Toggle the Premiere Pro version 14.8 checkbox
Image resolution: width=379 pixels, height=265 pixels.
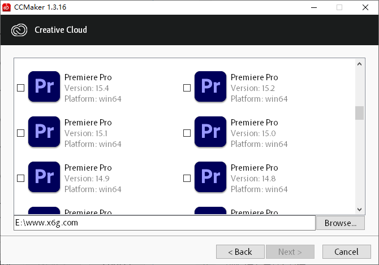click(187, 178)
